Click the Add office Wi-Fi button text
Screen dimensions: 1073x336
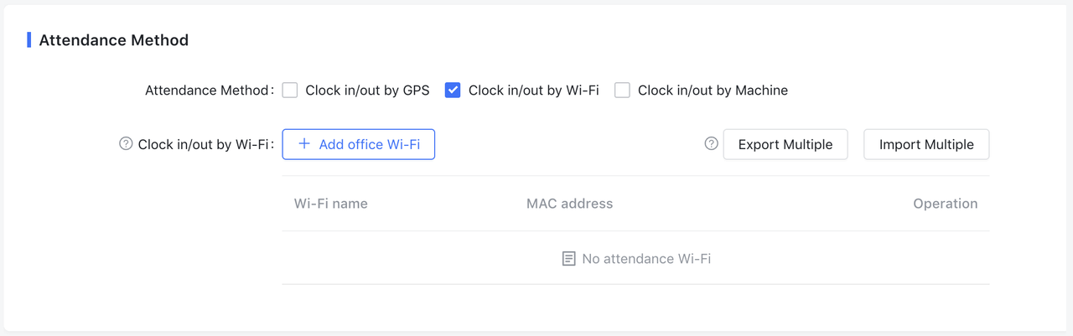point(369,144)
